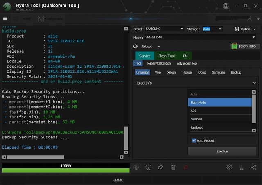Screen dimensions: 262x185
Task: Click the mode list scrollbar thumb
Action: pyautogui.click(x=254, y=109)
